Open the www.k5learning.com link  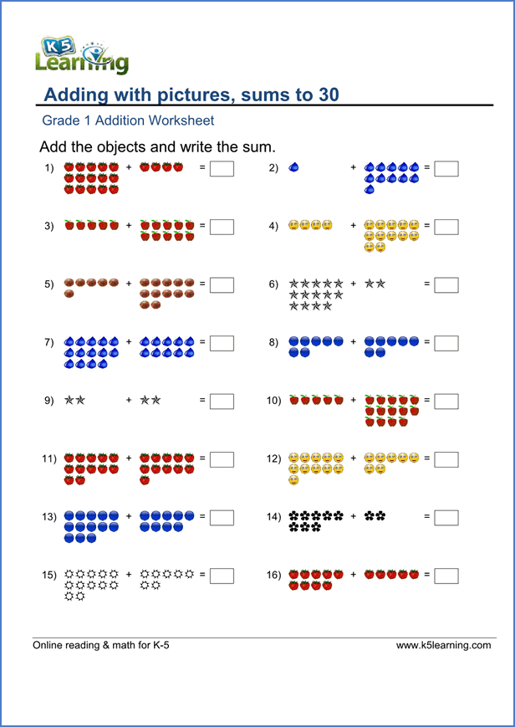coord(443,645)
